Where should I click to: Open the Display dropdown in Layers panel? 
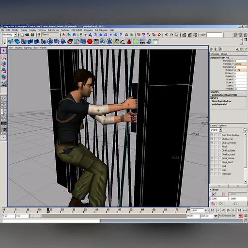click(220, 130)
